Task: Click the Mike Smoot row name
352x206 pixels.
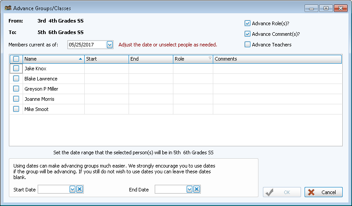Action: (x=36, y=109)
